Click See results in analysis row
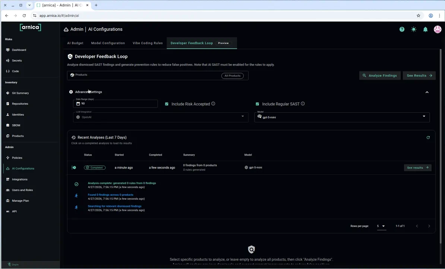Screen dimensions: 445x269 pyautogui.click(x=418, y=168)
